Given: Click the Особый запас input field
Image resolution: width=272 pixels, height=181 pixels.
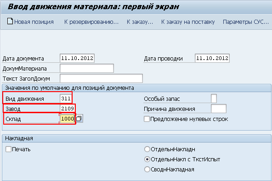Looking at the screenshot, I should pyautogui.click(x=214, y=99).
